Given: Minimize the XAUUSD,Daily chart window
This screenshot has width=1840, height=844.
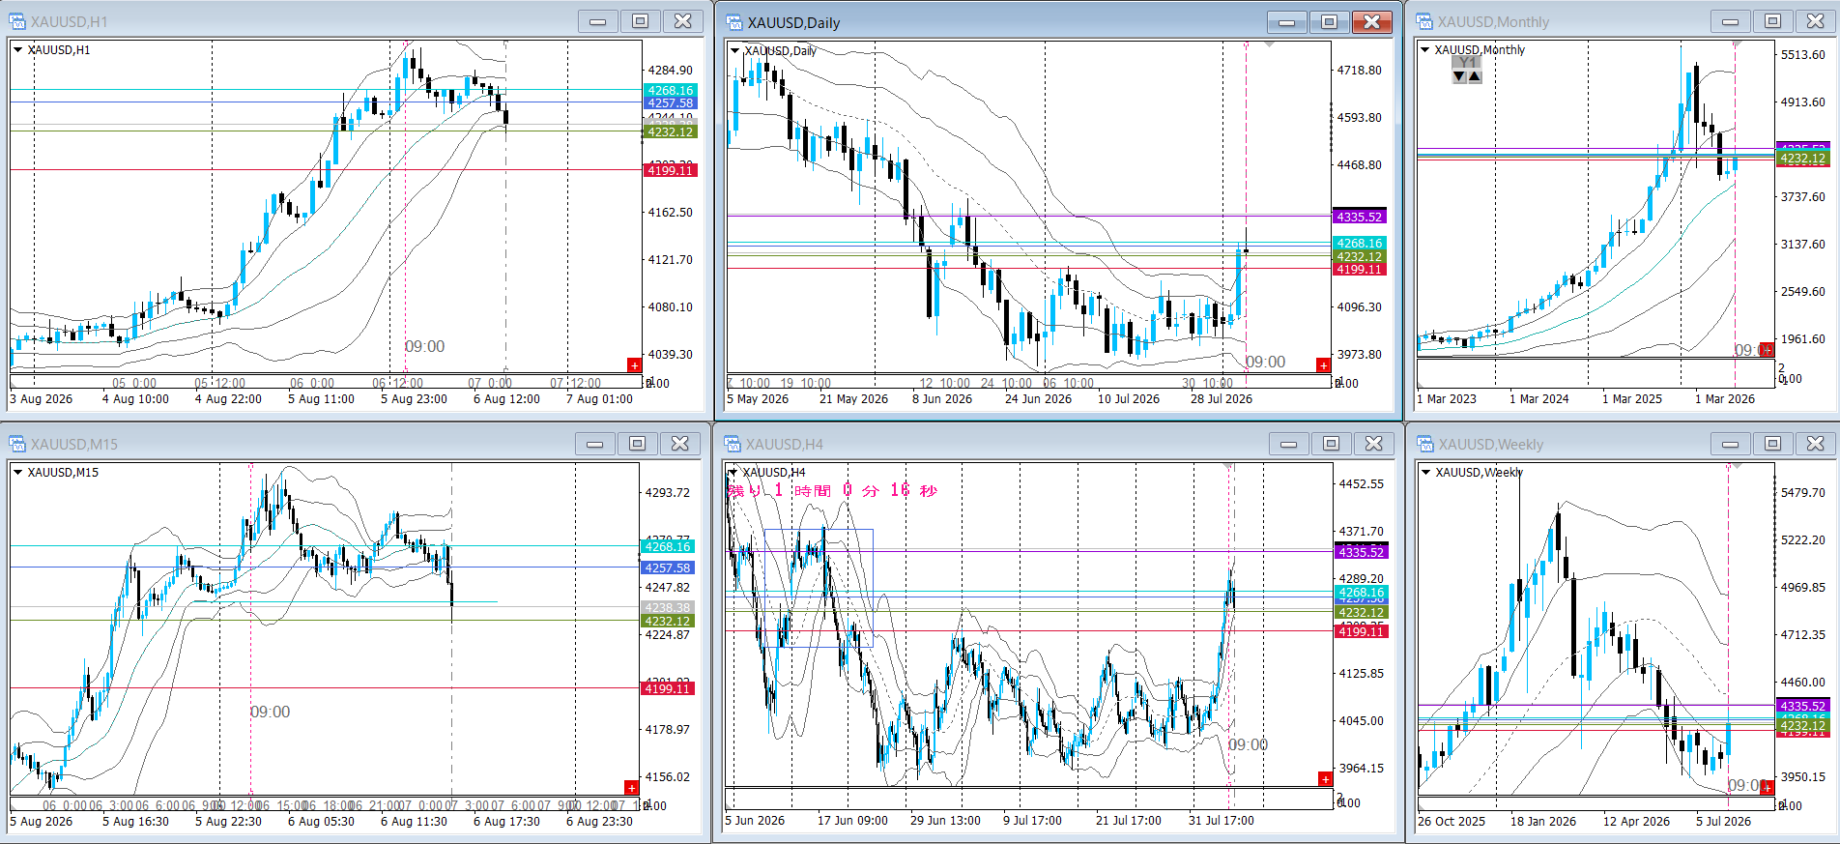Looking at the screenshot, I should [x=1287, y=22].
